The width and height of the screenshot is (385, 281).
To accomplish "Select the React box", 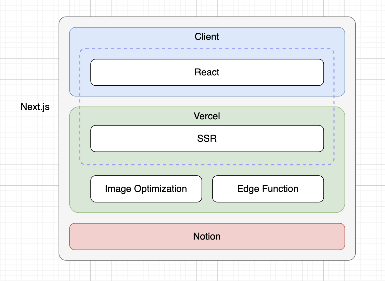I will pyautogui.click(x=207, y=72).
